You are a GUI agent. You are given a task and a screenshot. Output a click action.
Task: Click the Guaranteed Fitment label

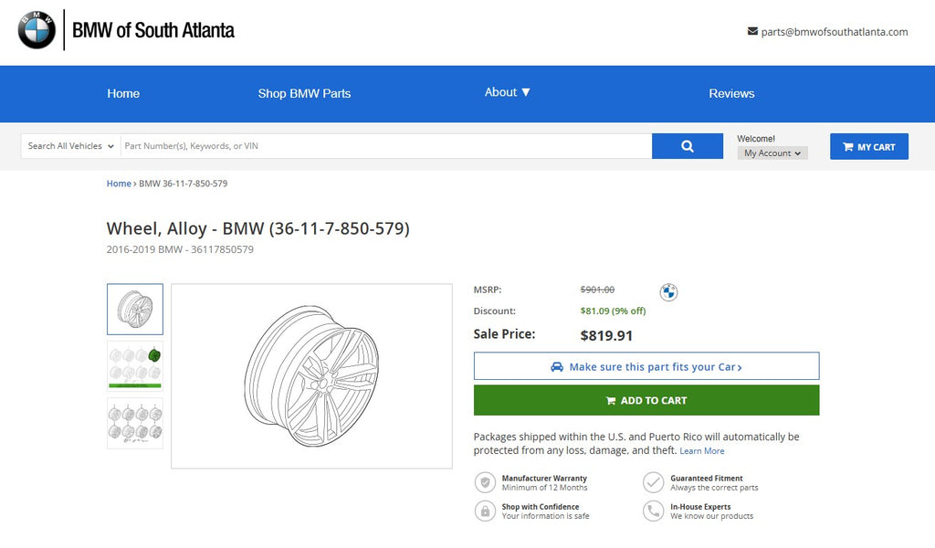click(707, 479)
